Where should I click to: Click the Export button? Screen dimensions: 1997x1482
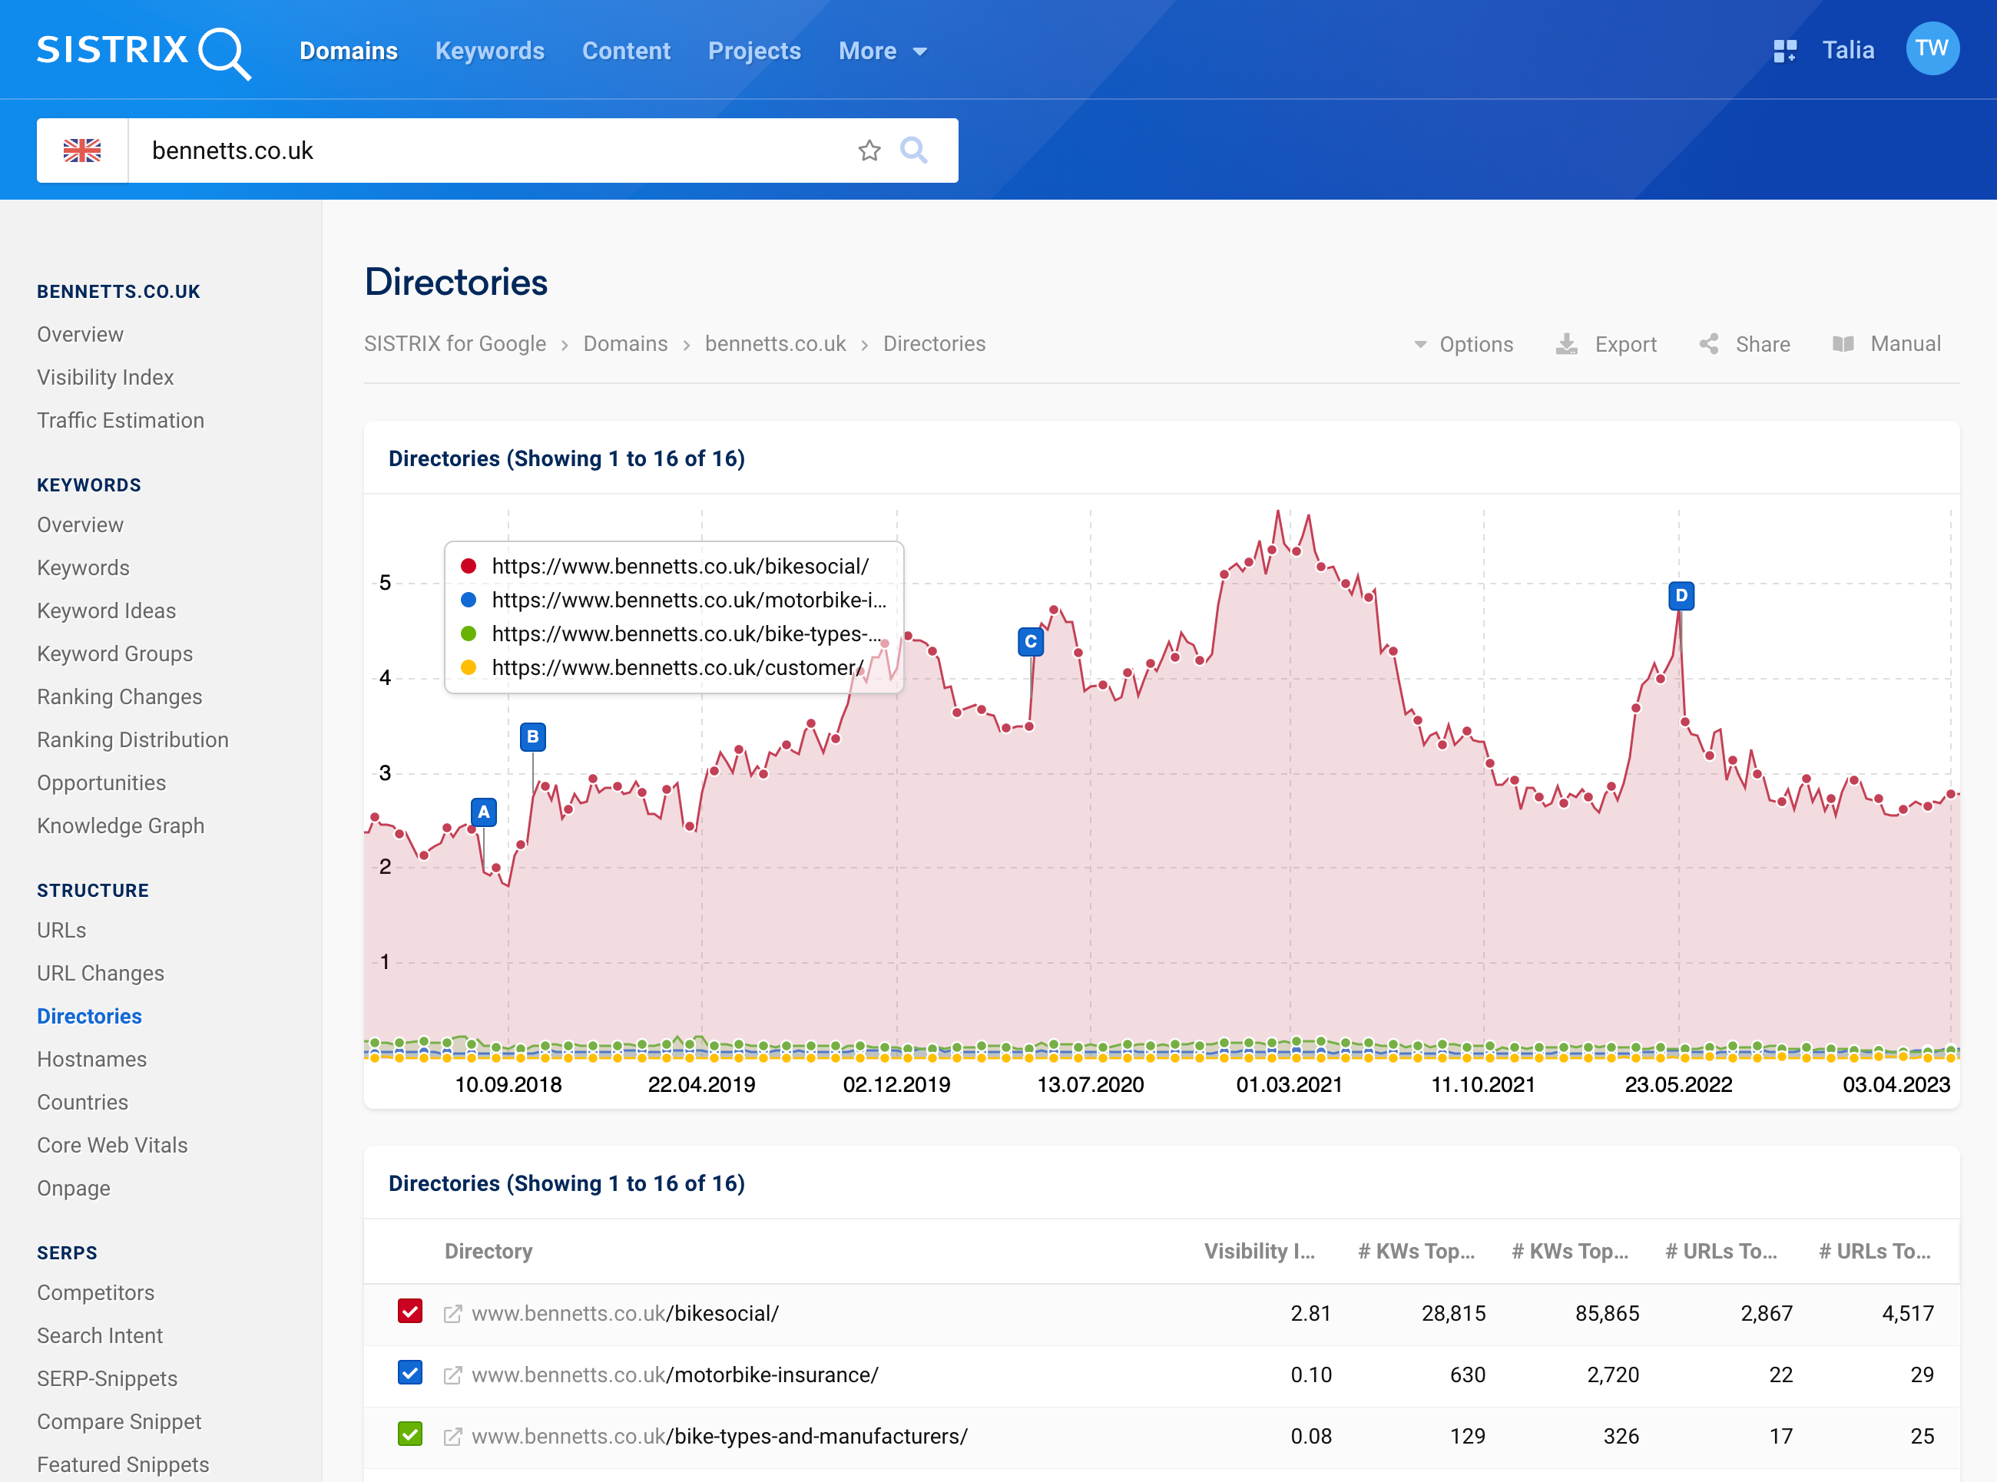tap(1606, 345)
